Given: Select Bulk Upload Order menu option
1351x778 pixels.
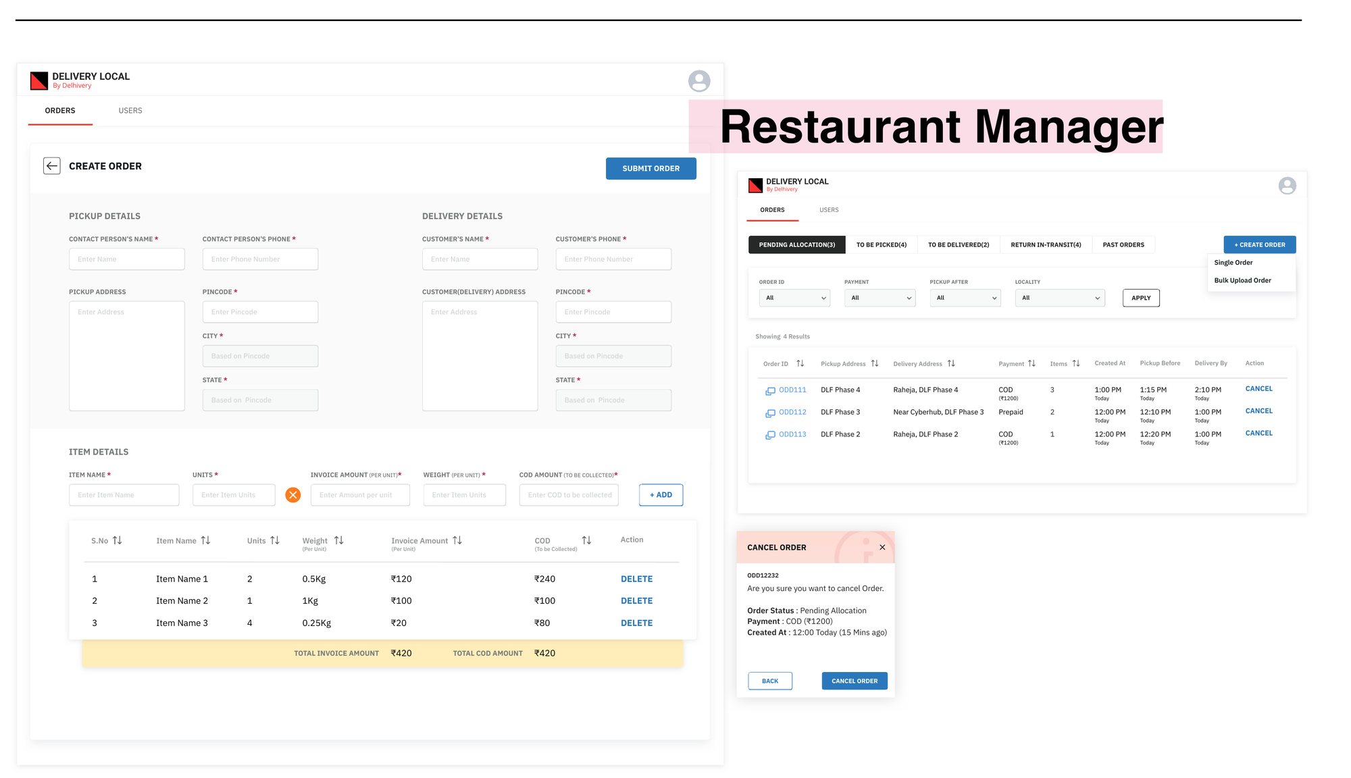Looking at the screenshot, I should [x=1242, y=280].
